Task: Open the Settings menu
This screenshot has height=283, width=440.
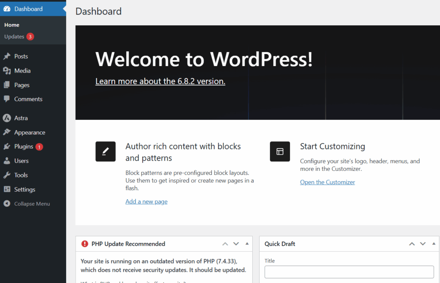Action: [x=33, y=189]
